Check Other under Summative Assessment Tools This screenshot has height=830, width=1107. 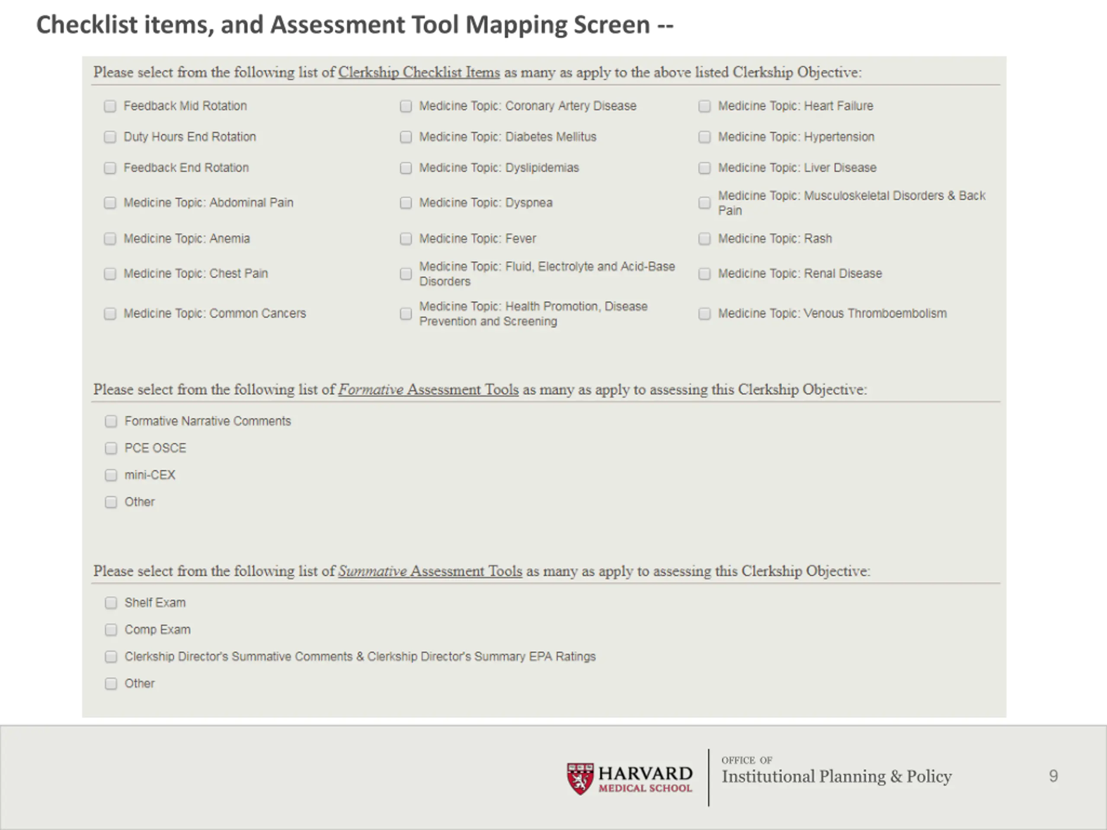click(111, 684)
